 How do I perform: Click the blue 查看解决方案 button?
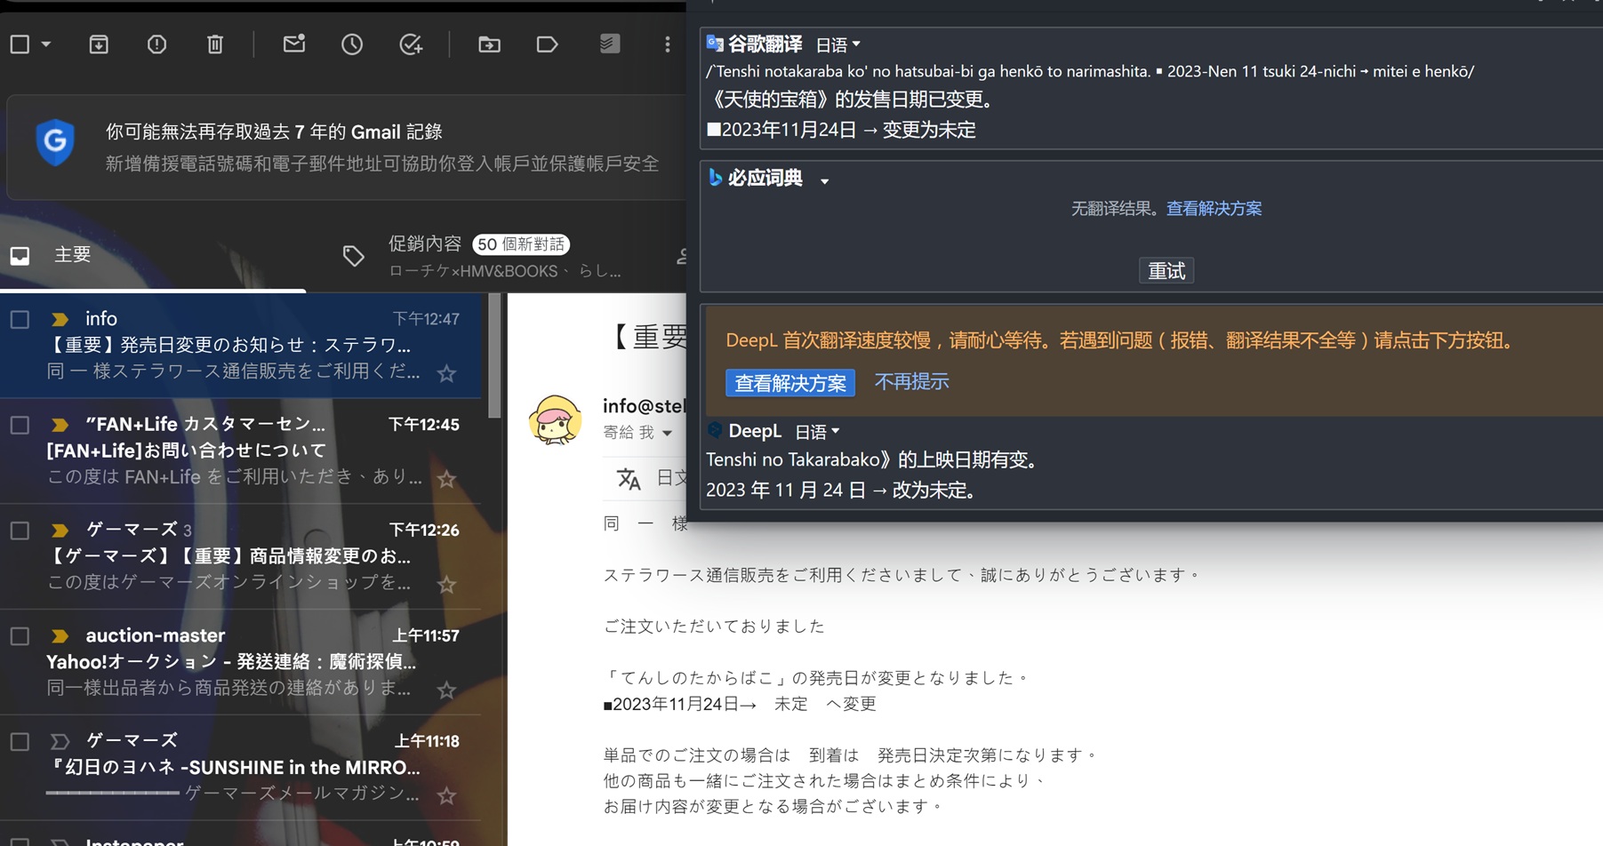click(789, 383)
